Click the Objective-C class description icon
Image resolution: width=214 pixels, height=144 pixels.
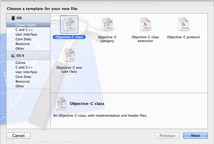click(61, 103)
